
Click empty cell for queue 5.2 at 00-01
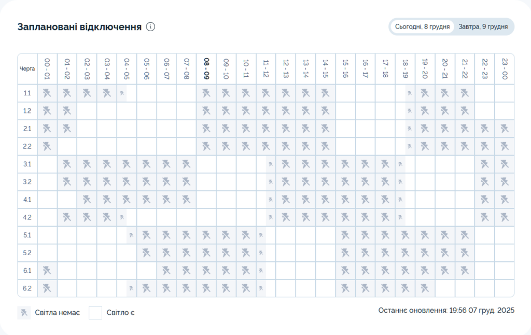point(47,253)
